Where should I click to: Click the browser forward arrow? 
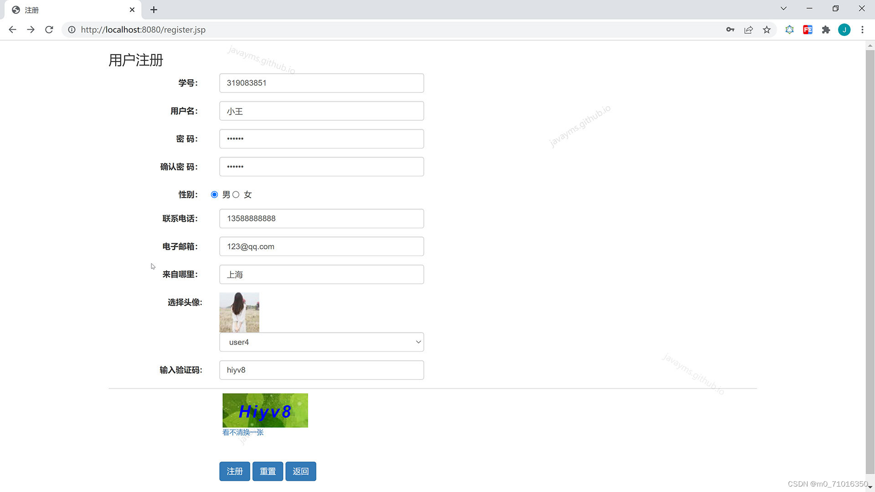point(31,30)
